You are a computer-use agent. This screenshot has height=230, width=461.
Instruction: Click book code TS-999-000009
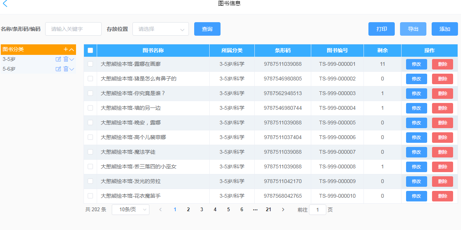338,181
